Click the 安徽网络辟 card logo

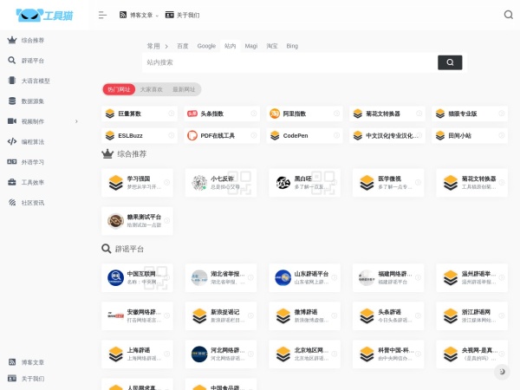click(116, 316)
